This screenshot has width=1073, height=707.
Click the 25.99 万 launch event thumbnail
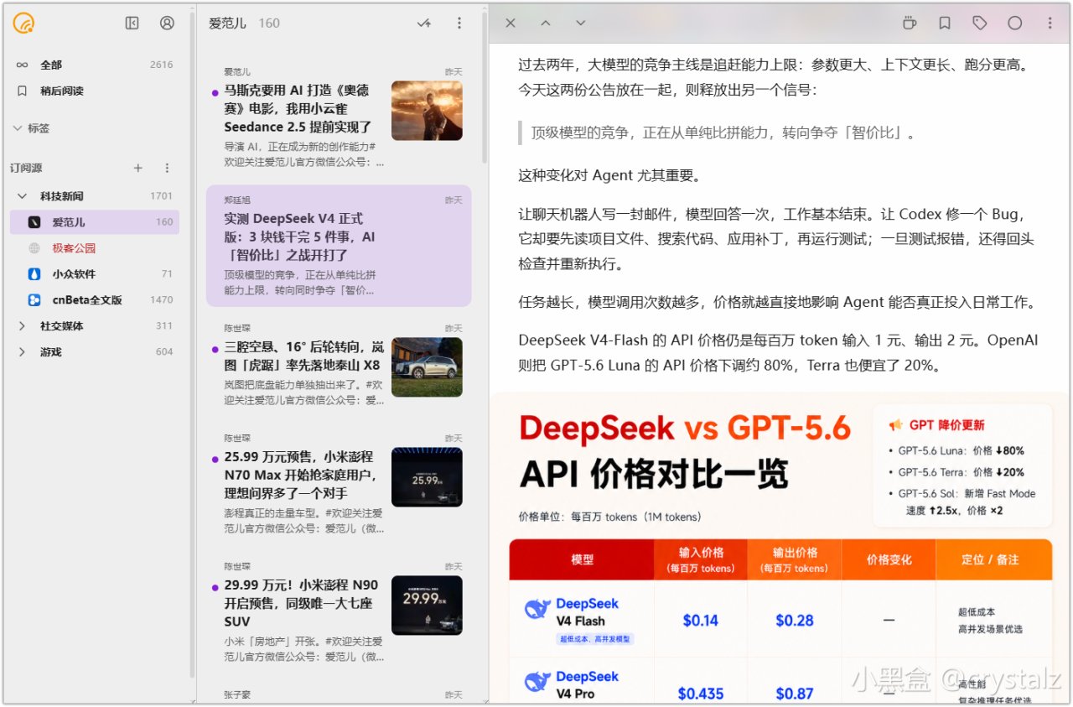click(427, 476)
